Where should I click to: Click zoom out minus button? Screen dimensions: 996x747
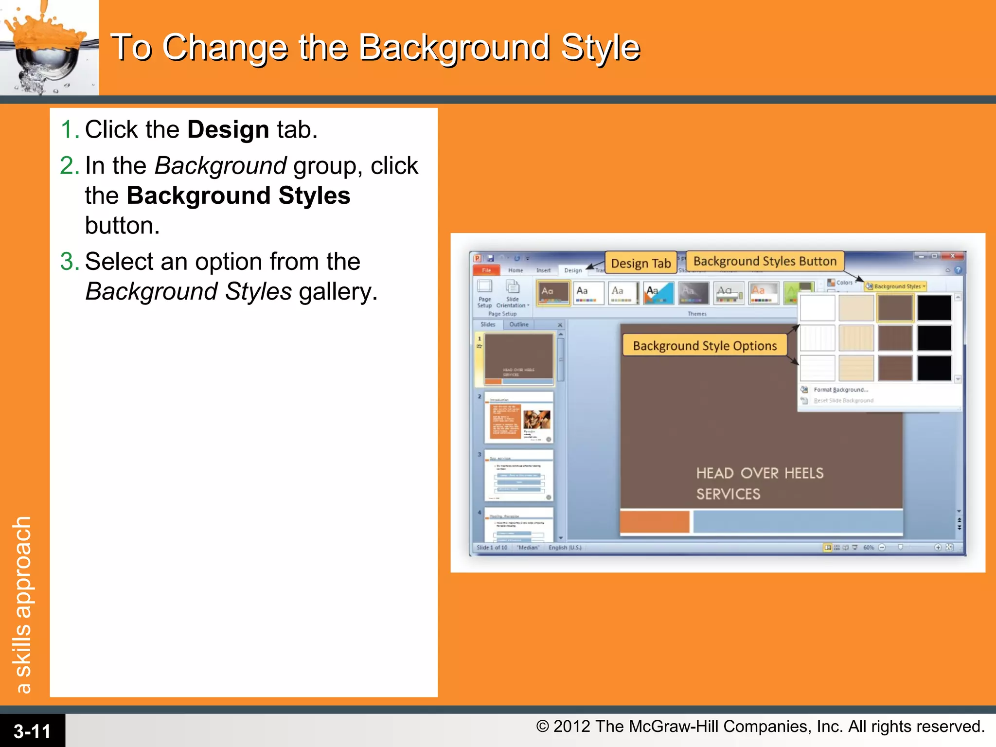pos(882,548)
